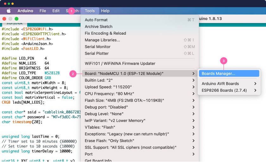The image size is (266, 162).
Task: Open the Edit menu
Action: point(56,11)
